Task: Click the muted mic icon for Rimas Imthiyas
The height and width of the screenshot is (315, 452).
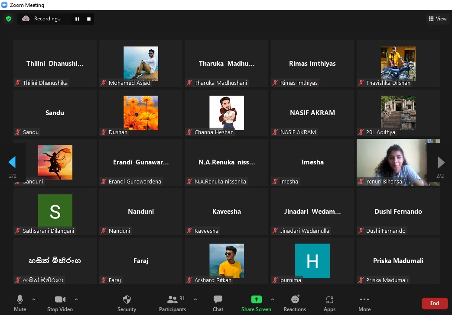Action: (275, 83)
